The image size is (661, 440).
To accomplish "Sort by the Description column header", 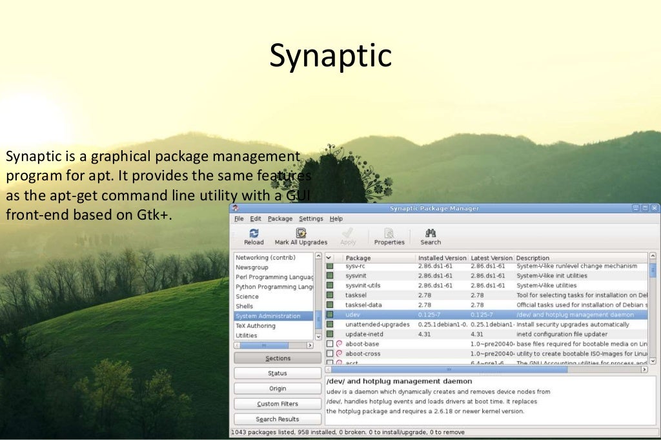I will click(x=581, y=258).
